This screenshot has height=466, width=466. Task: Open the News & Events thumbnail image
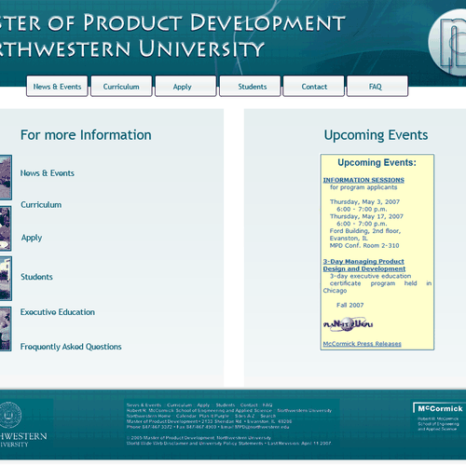coord(6,177)
